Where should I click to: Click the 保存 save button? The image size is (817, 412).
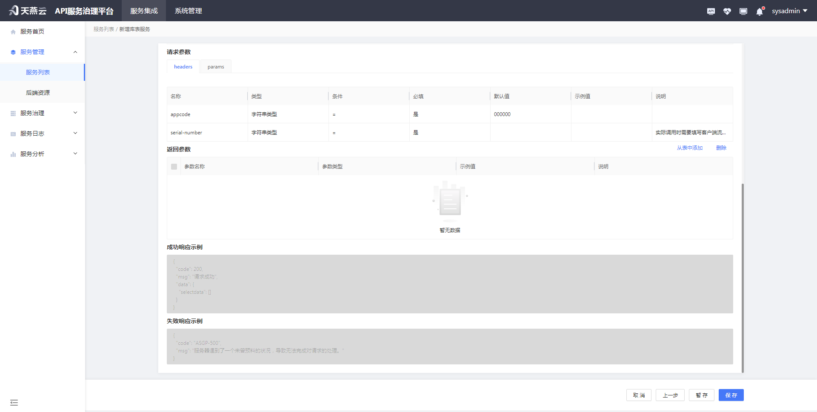(x=731, y=395)
